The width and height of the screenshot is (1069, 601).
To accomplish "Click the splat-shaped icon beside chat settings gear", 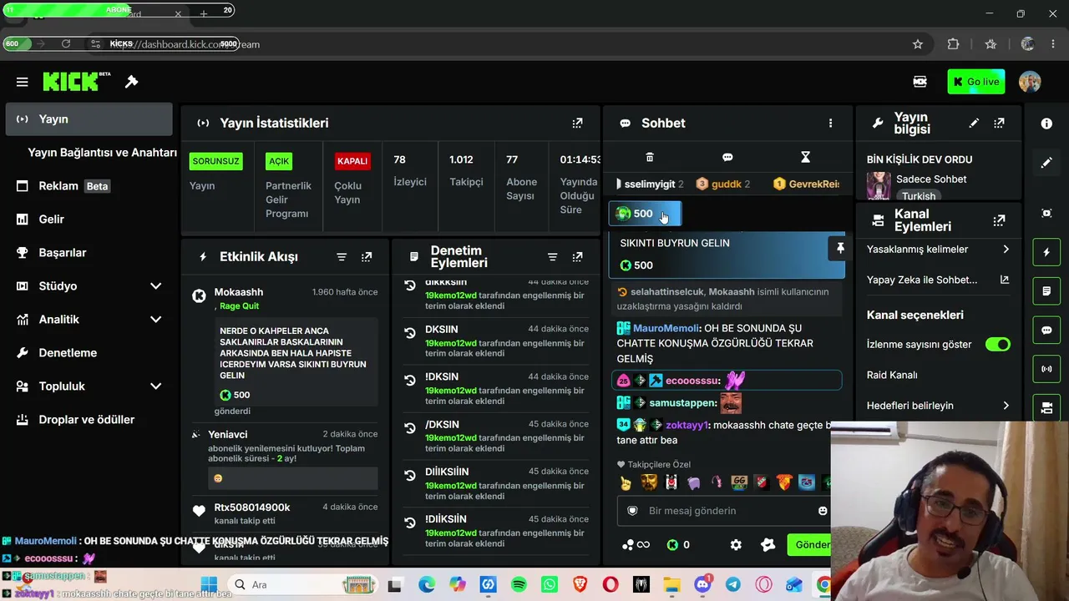I will pyautogui.click(x=768, y=545).
